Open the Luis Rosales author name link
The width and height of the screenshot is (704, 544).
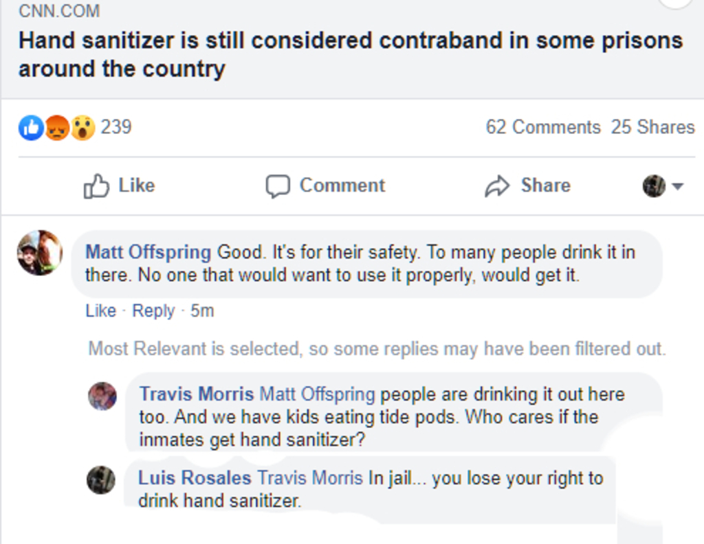[195, 478]
